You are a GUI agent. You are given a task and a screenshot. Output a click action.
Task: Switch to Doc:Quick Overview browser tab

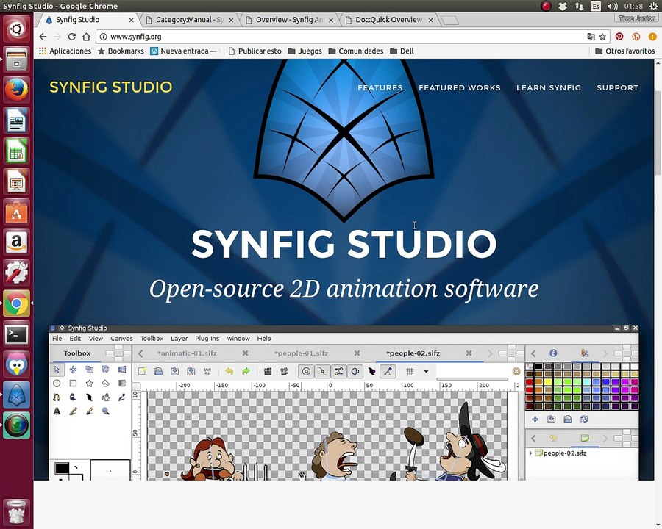388,19
